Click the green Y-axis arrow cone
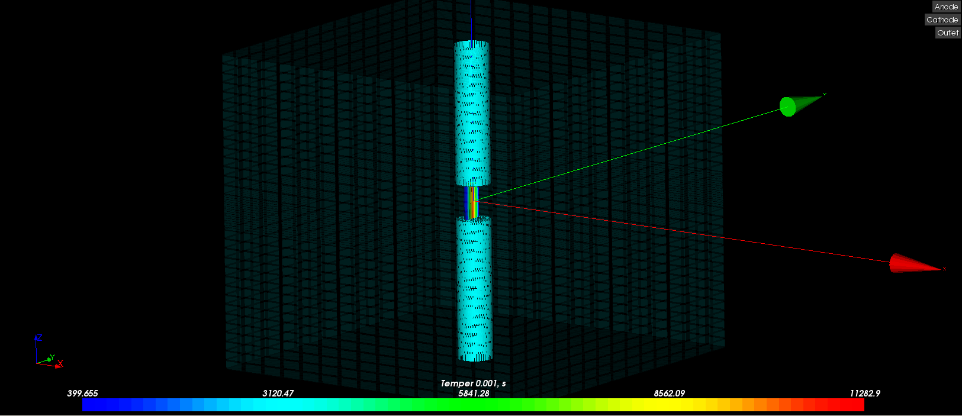Screen dimensions: 962x416 click(x=798, y=105)
